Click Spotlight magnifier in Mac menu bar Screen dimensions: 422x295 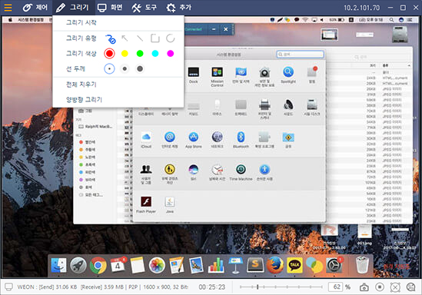(x=391, y=20)
